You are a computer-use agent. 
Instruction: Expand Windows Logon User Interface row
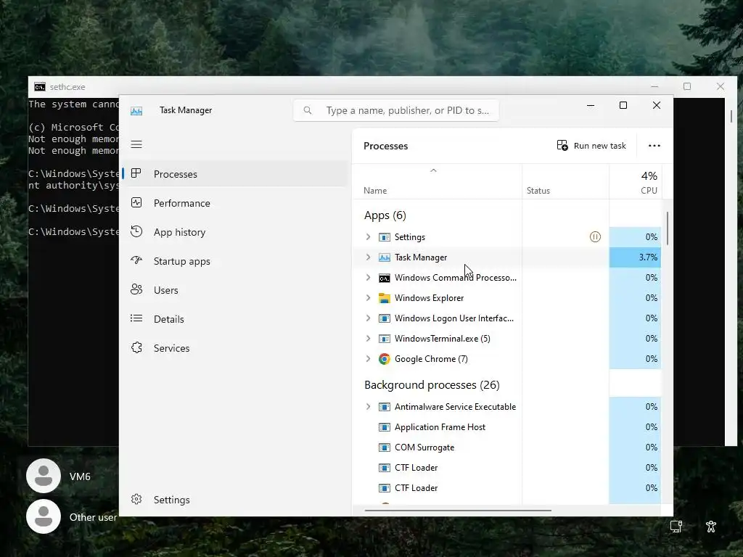click(368, 318)
